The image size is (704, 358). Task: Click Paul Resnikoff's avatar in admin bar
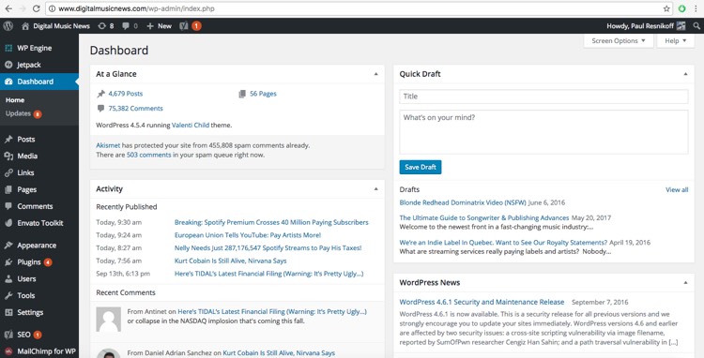(681, 26)
